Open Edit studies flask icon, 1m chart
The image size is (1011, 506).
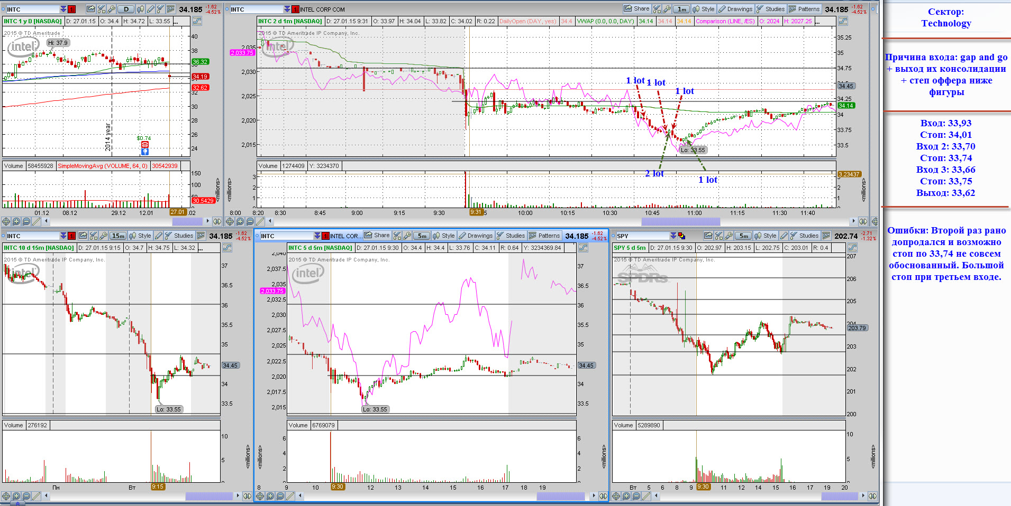tap(657, 9)
